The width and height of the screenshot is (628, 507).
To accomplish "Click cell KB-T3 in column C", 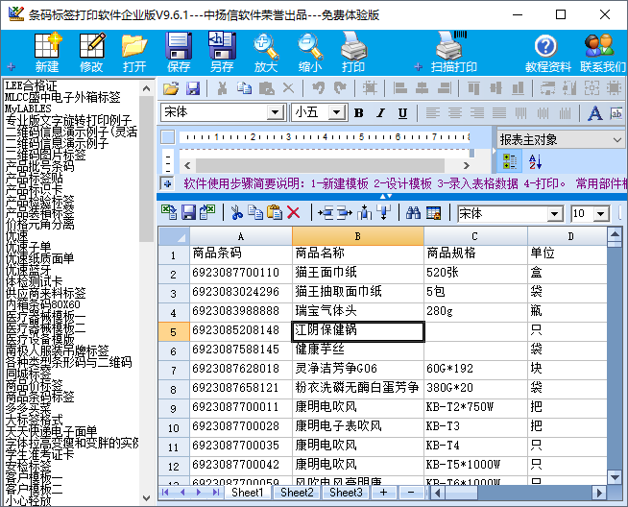I will tap(475, 426).
